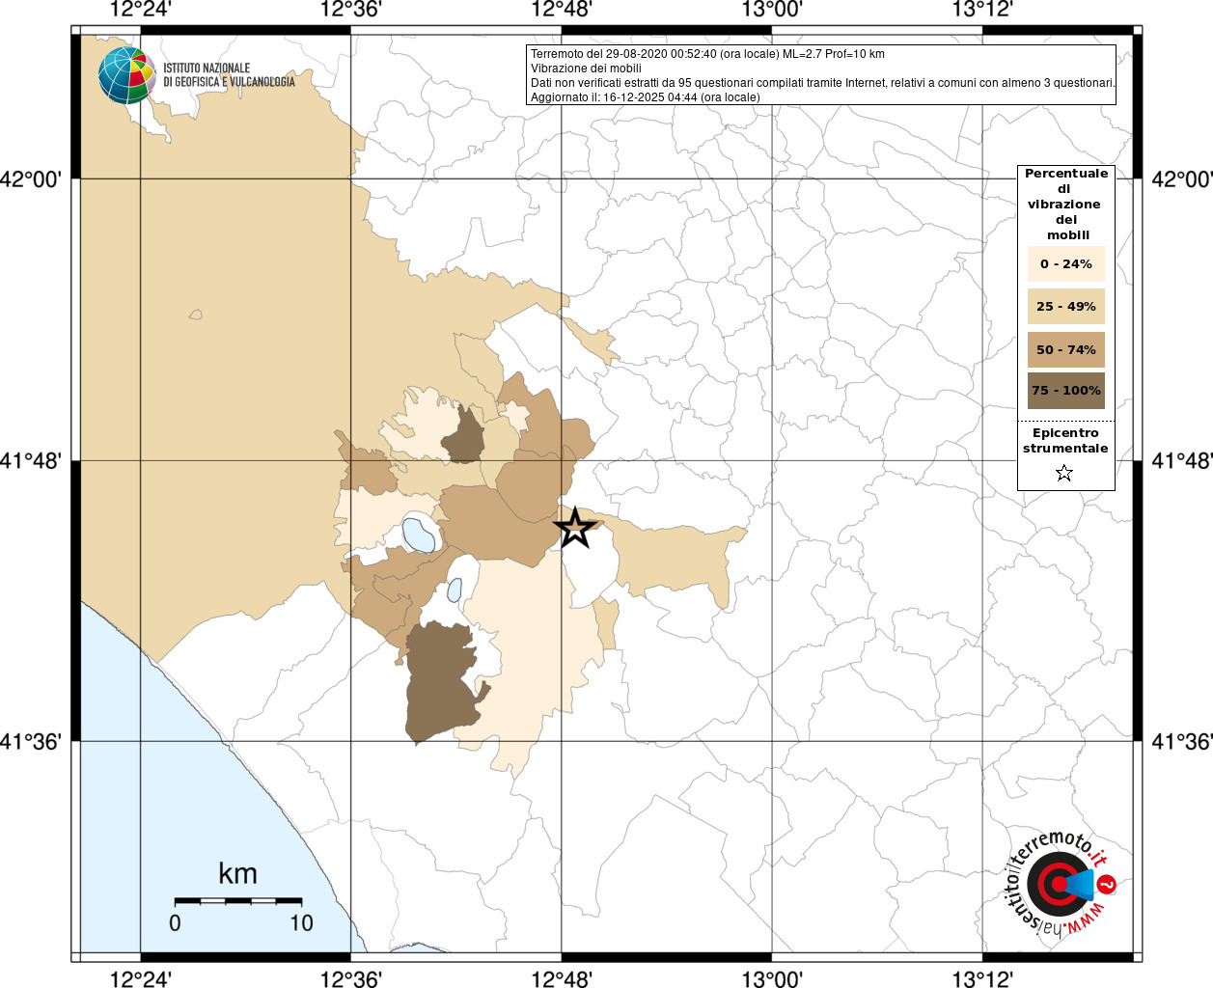Click the 'Percentuale di vibrazione dei mobili' legend title

(1066, 204)
